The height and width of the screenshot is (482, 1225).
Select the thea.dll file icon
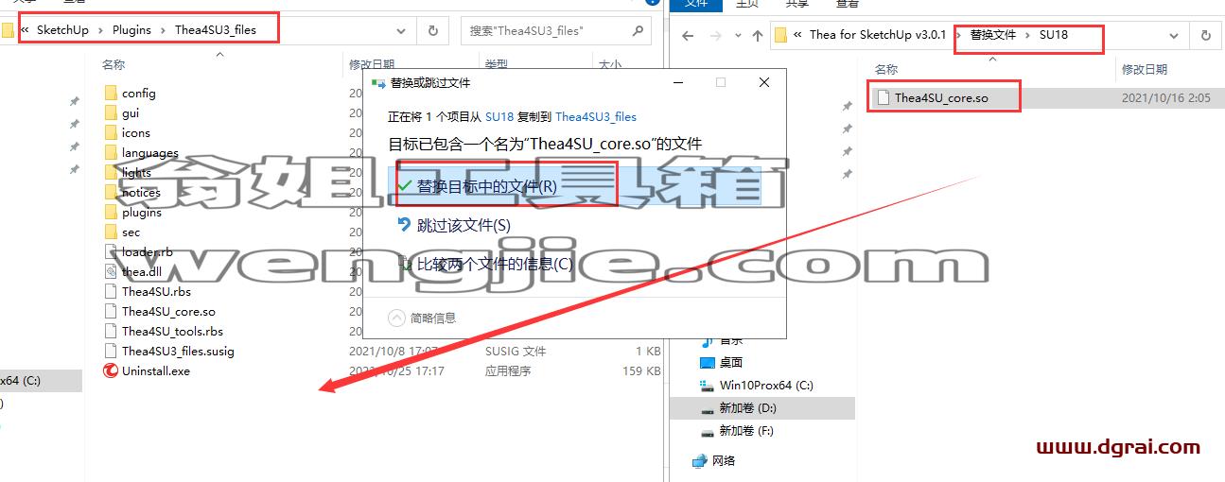(x=111, y=271)
